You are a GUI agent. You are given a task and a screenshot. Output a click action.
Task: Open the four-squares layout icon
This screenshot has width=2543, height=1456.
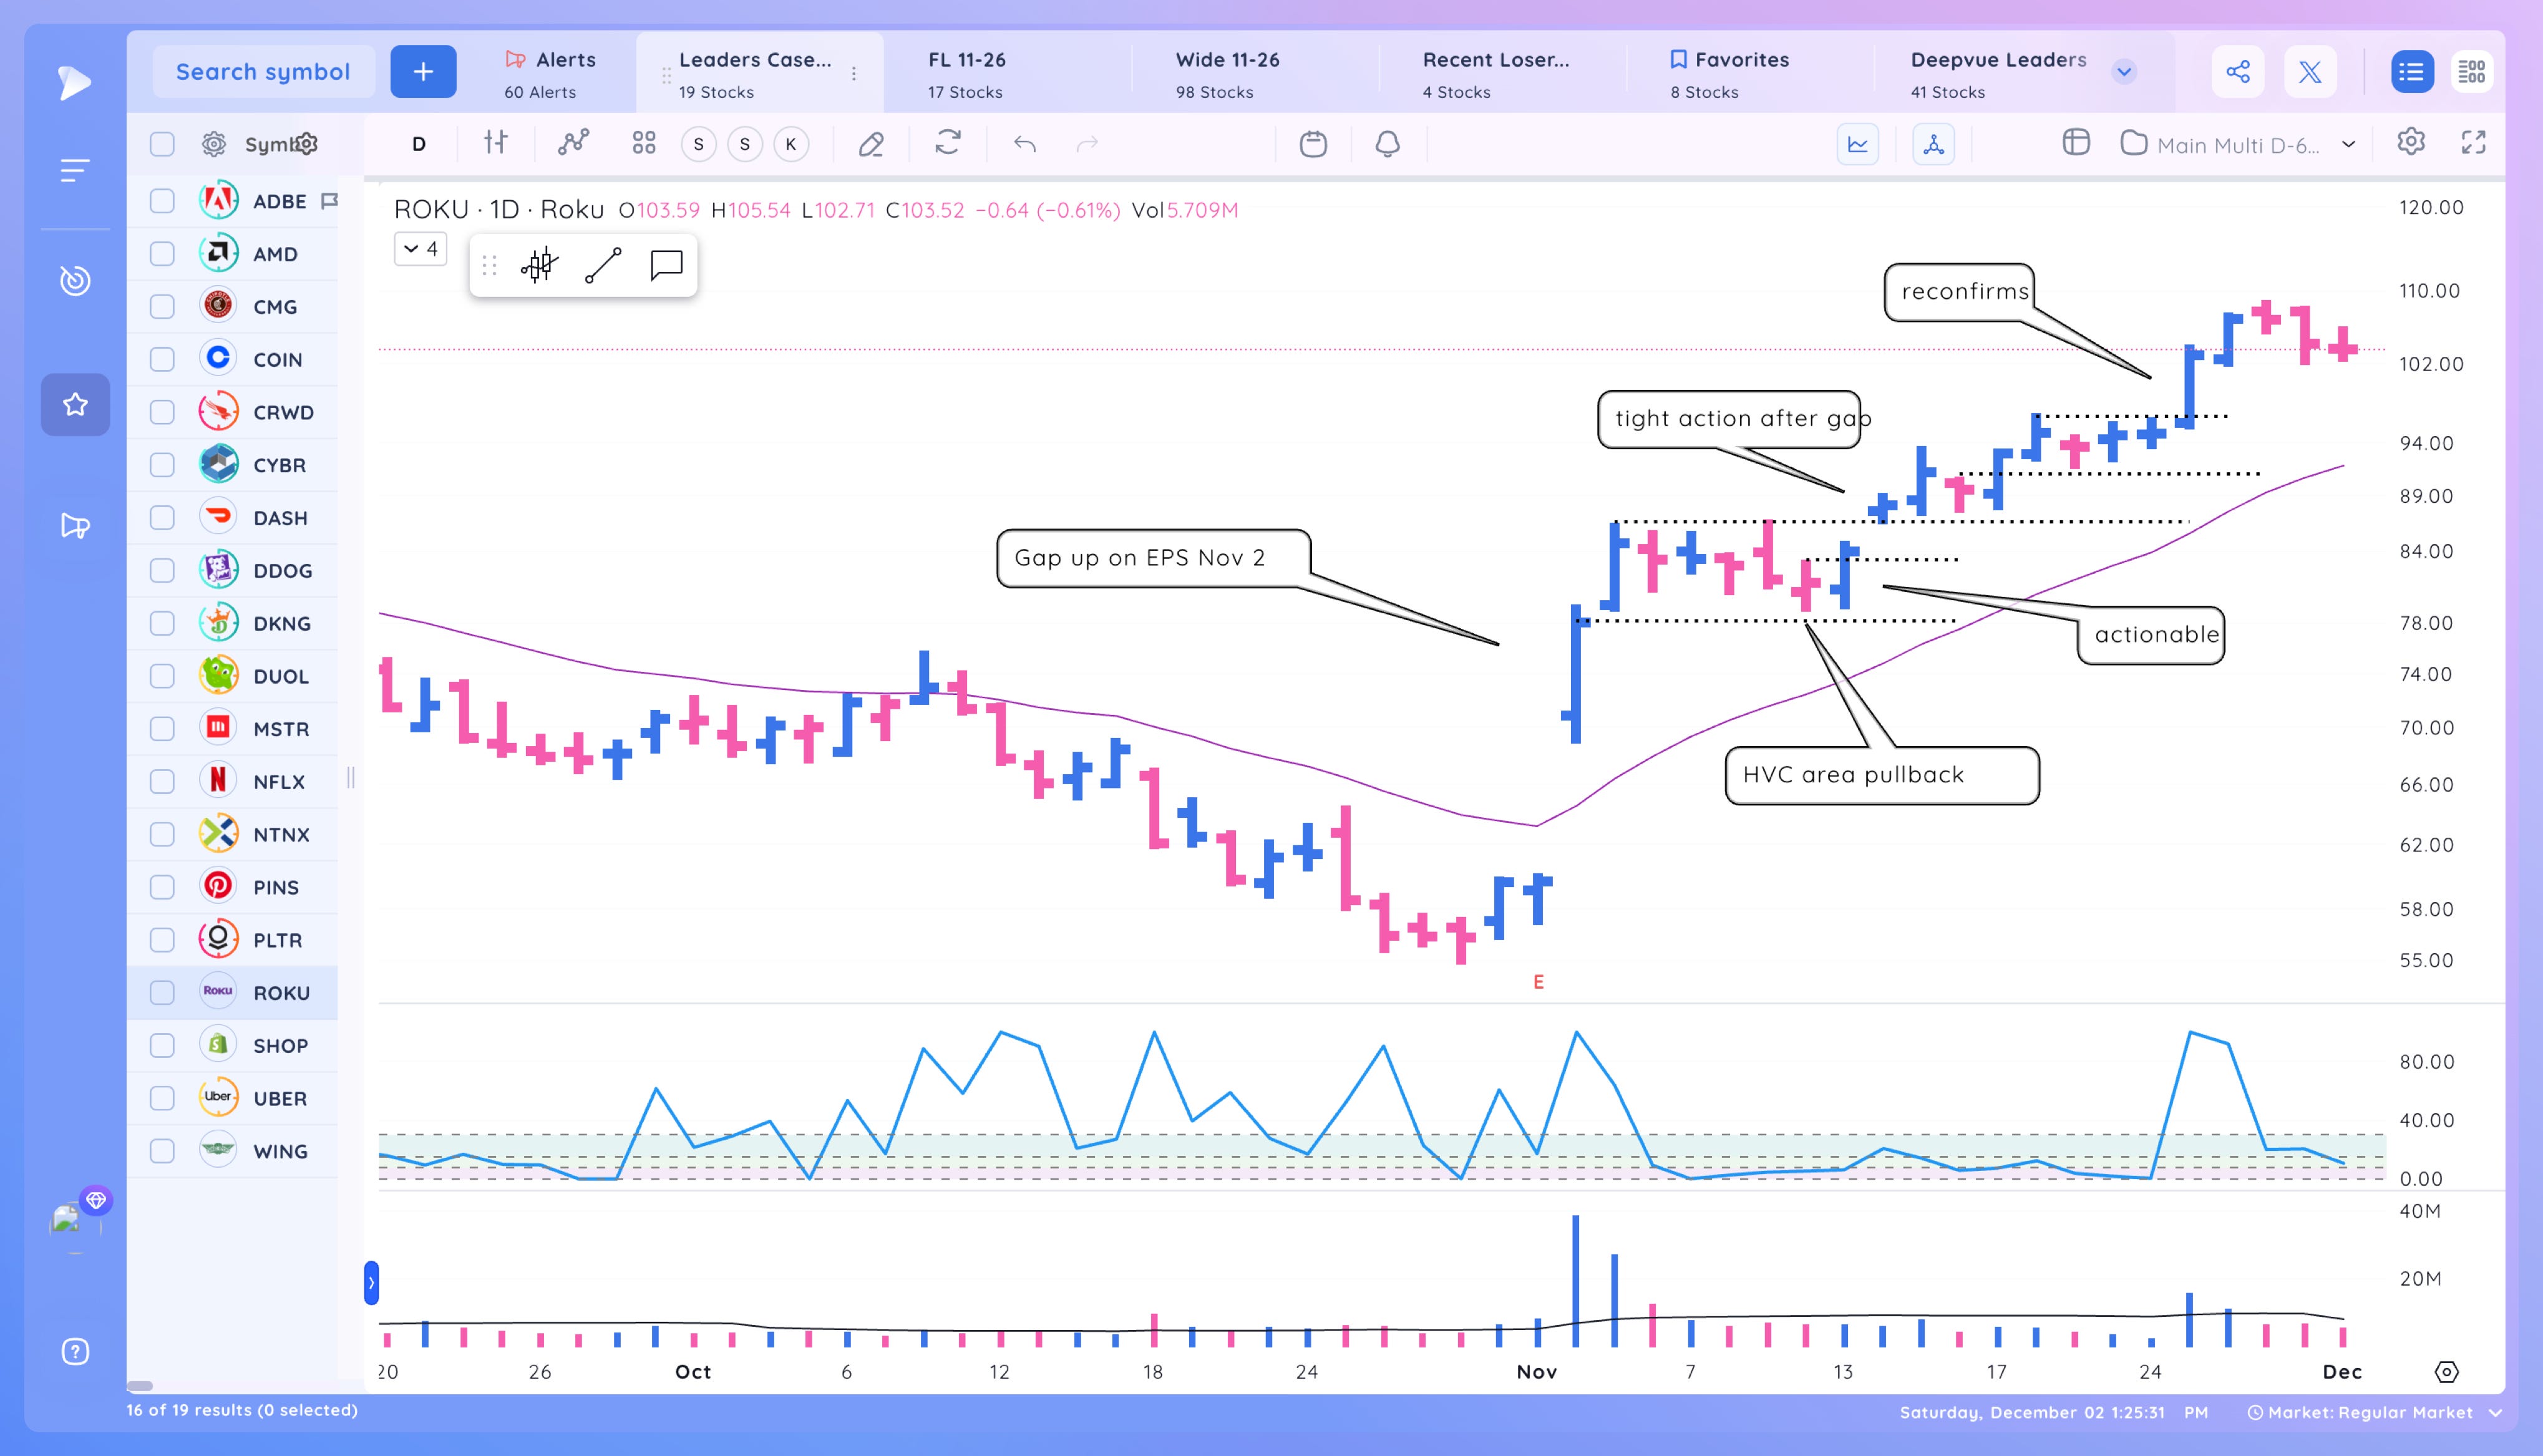tap(644, 143)
